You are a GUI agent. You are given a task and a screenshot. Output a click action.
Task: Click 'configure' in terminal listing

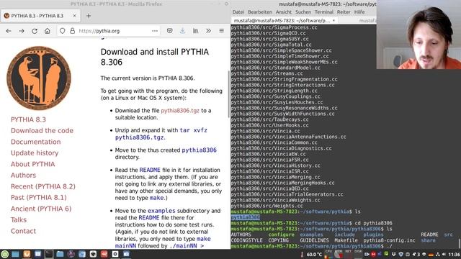(x=281, y=235)
